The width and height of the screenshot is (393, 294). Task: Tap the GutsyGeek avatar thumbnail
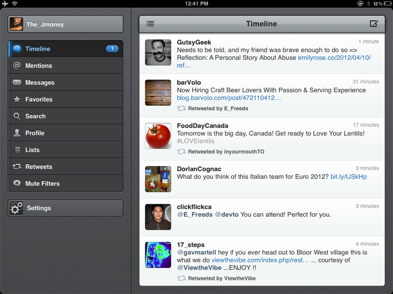(158, 52)
